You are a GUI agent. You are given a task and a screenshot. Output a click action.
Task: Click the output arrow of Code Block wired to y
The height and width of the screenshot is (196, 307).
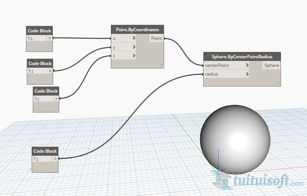tap(51, 70)
